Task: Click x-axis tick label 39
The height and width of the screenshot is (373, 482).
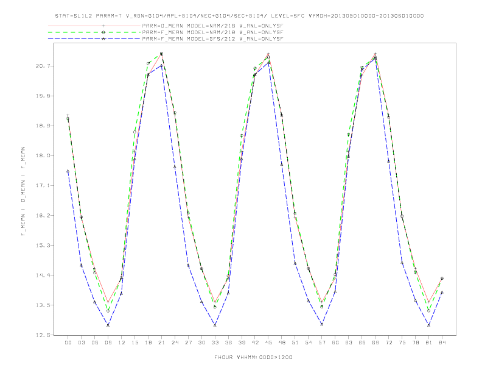Action: [242, 343]
